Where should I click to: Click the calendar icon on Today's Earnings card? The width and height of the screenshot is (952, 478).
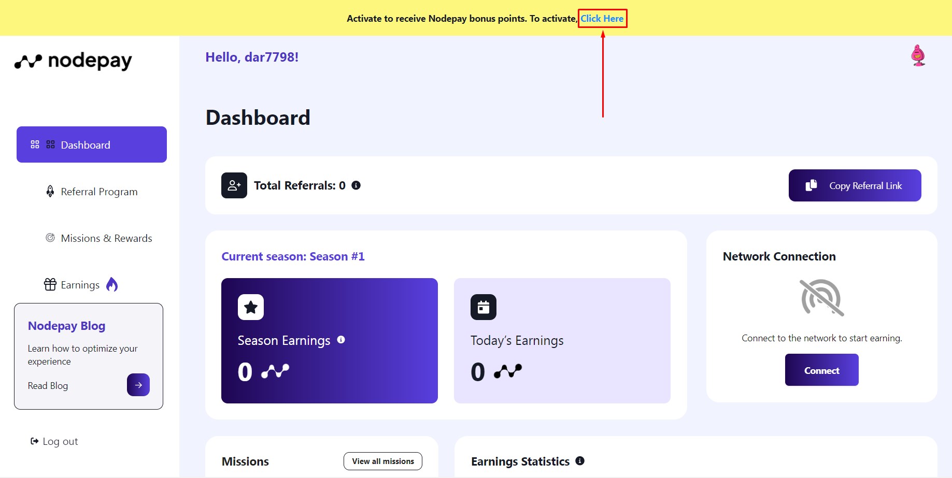pyautogui.click(x=484, y=307)
